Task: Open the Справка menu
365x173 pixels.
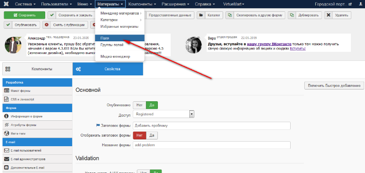Action: pos(205,4)
